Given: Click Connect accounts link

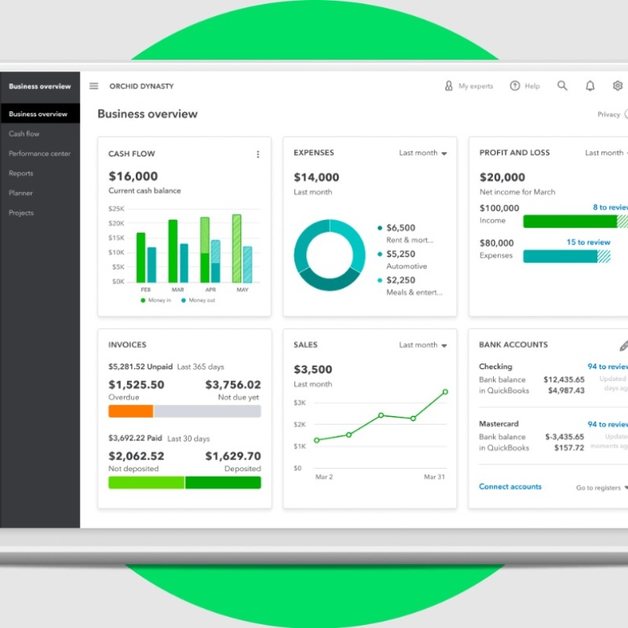Looking at the screenshot, I should tap(510, 487).
